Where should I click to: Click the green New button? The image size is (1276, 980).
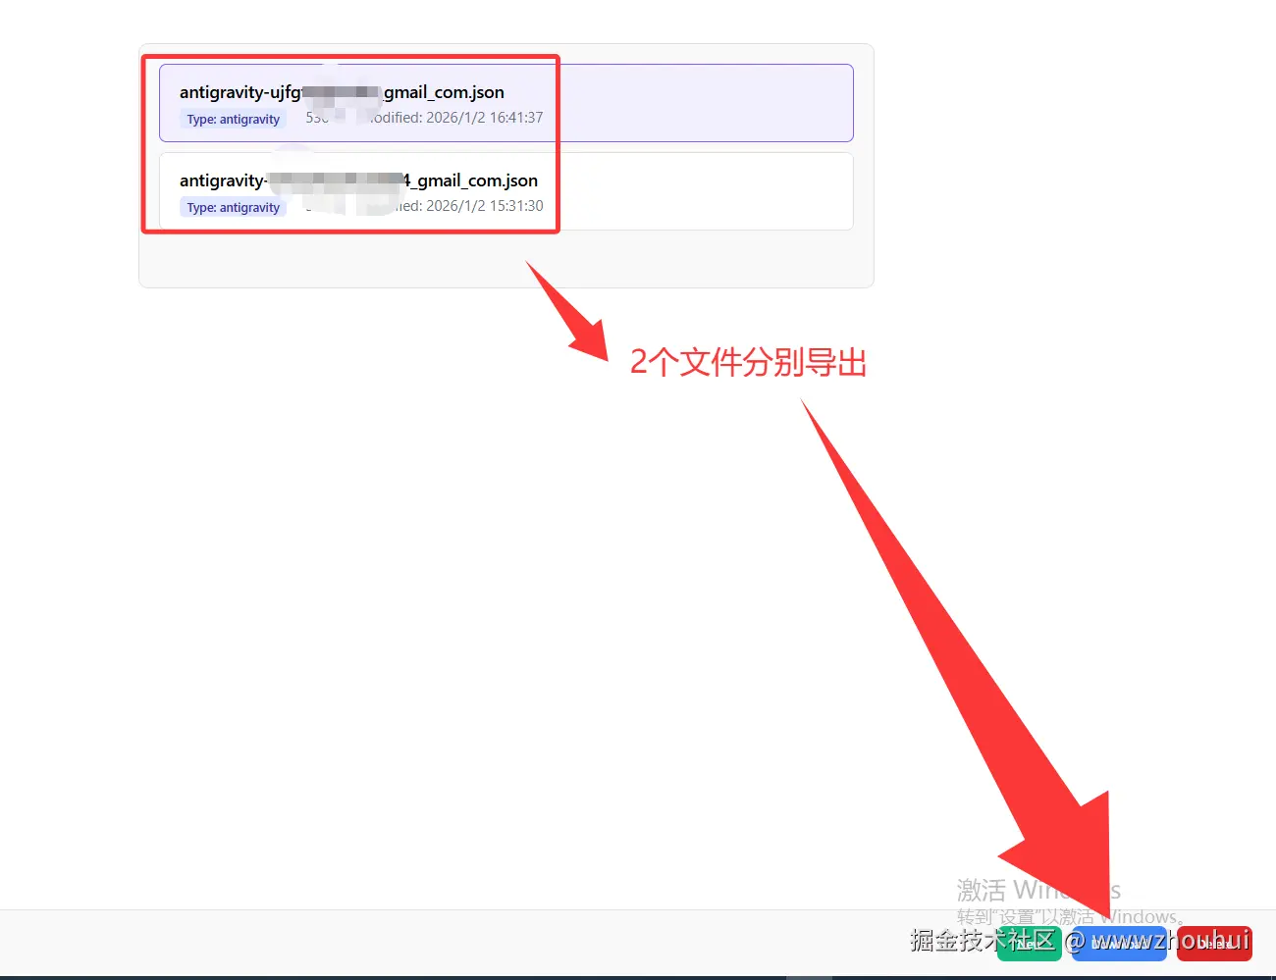click(1029, 943)
